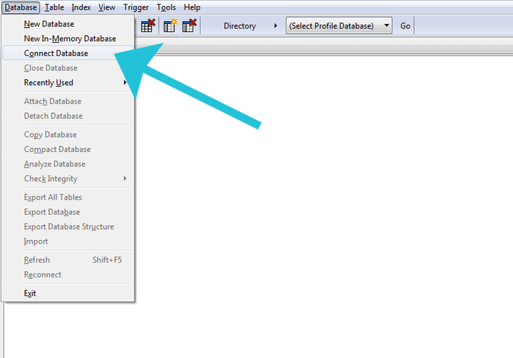Select Detach Database menu entry
Screen dimensions: 513x358
coord(67,116)
